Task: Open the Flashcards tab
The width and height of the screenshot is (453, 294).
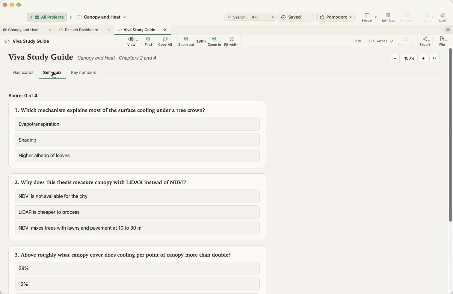Action: (x=23, y=73)
